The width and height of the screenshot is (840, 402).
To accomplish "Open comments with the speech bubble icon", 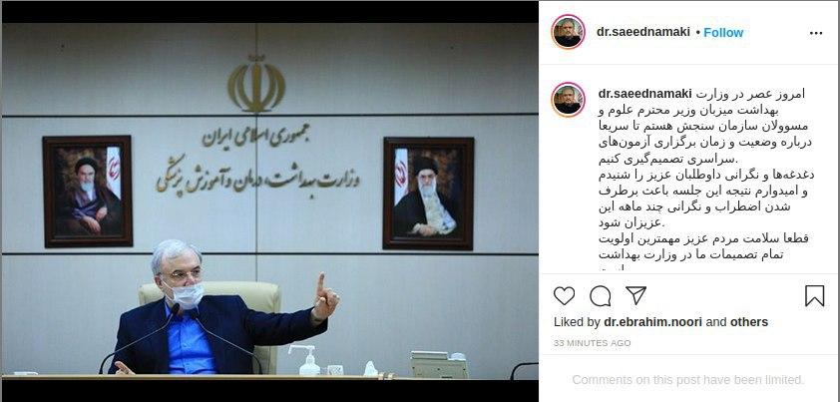I will tap(600, 296).
